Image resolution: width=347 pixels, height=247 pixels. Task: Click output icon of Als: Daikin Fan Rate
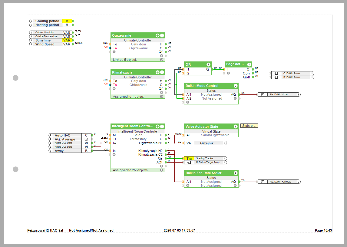pyautogui.click(x=263, y=182)
